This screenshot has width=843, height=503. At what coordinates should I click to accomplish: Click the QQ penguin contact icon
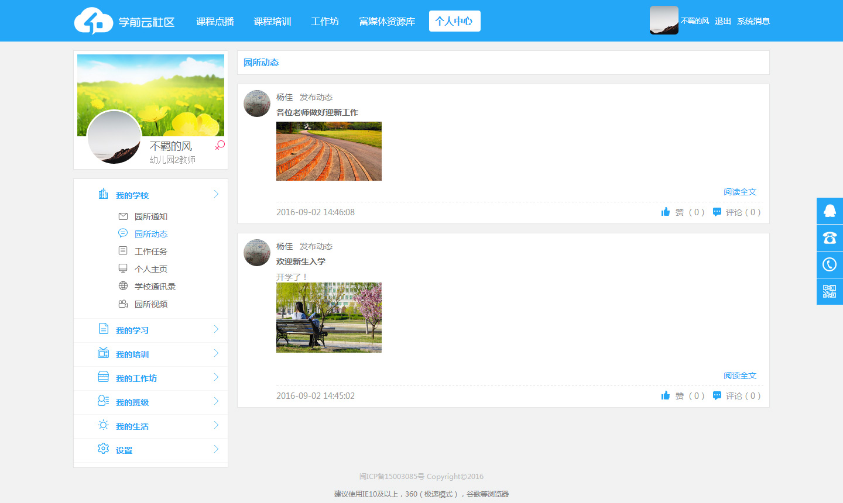point(830,211)
